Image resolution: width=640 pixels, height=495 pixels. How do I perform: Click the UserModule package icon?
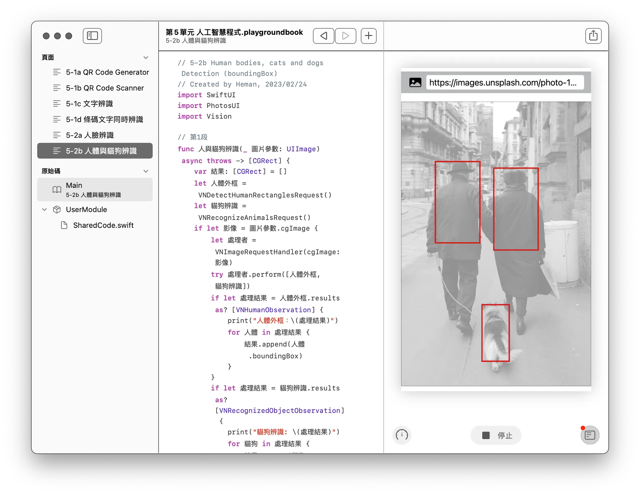(x=57, y=209)
